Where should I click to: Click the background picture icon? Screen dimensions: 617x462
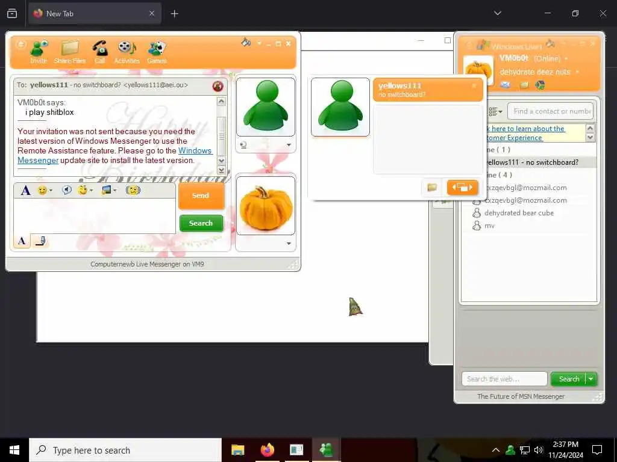click(106, 190)
